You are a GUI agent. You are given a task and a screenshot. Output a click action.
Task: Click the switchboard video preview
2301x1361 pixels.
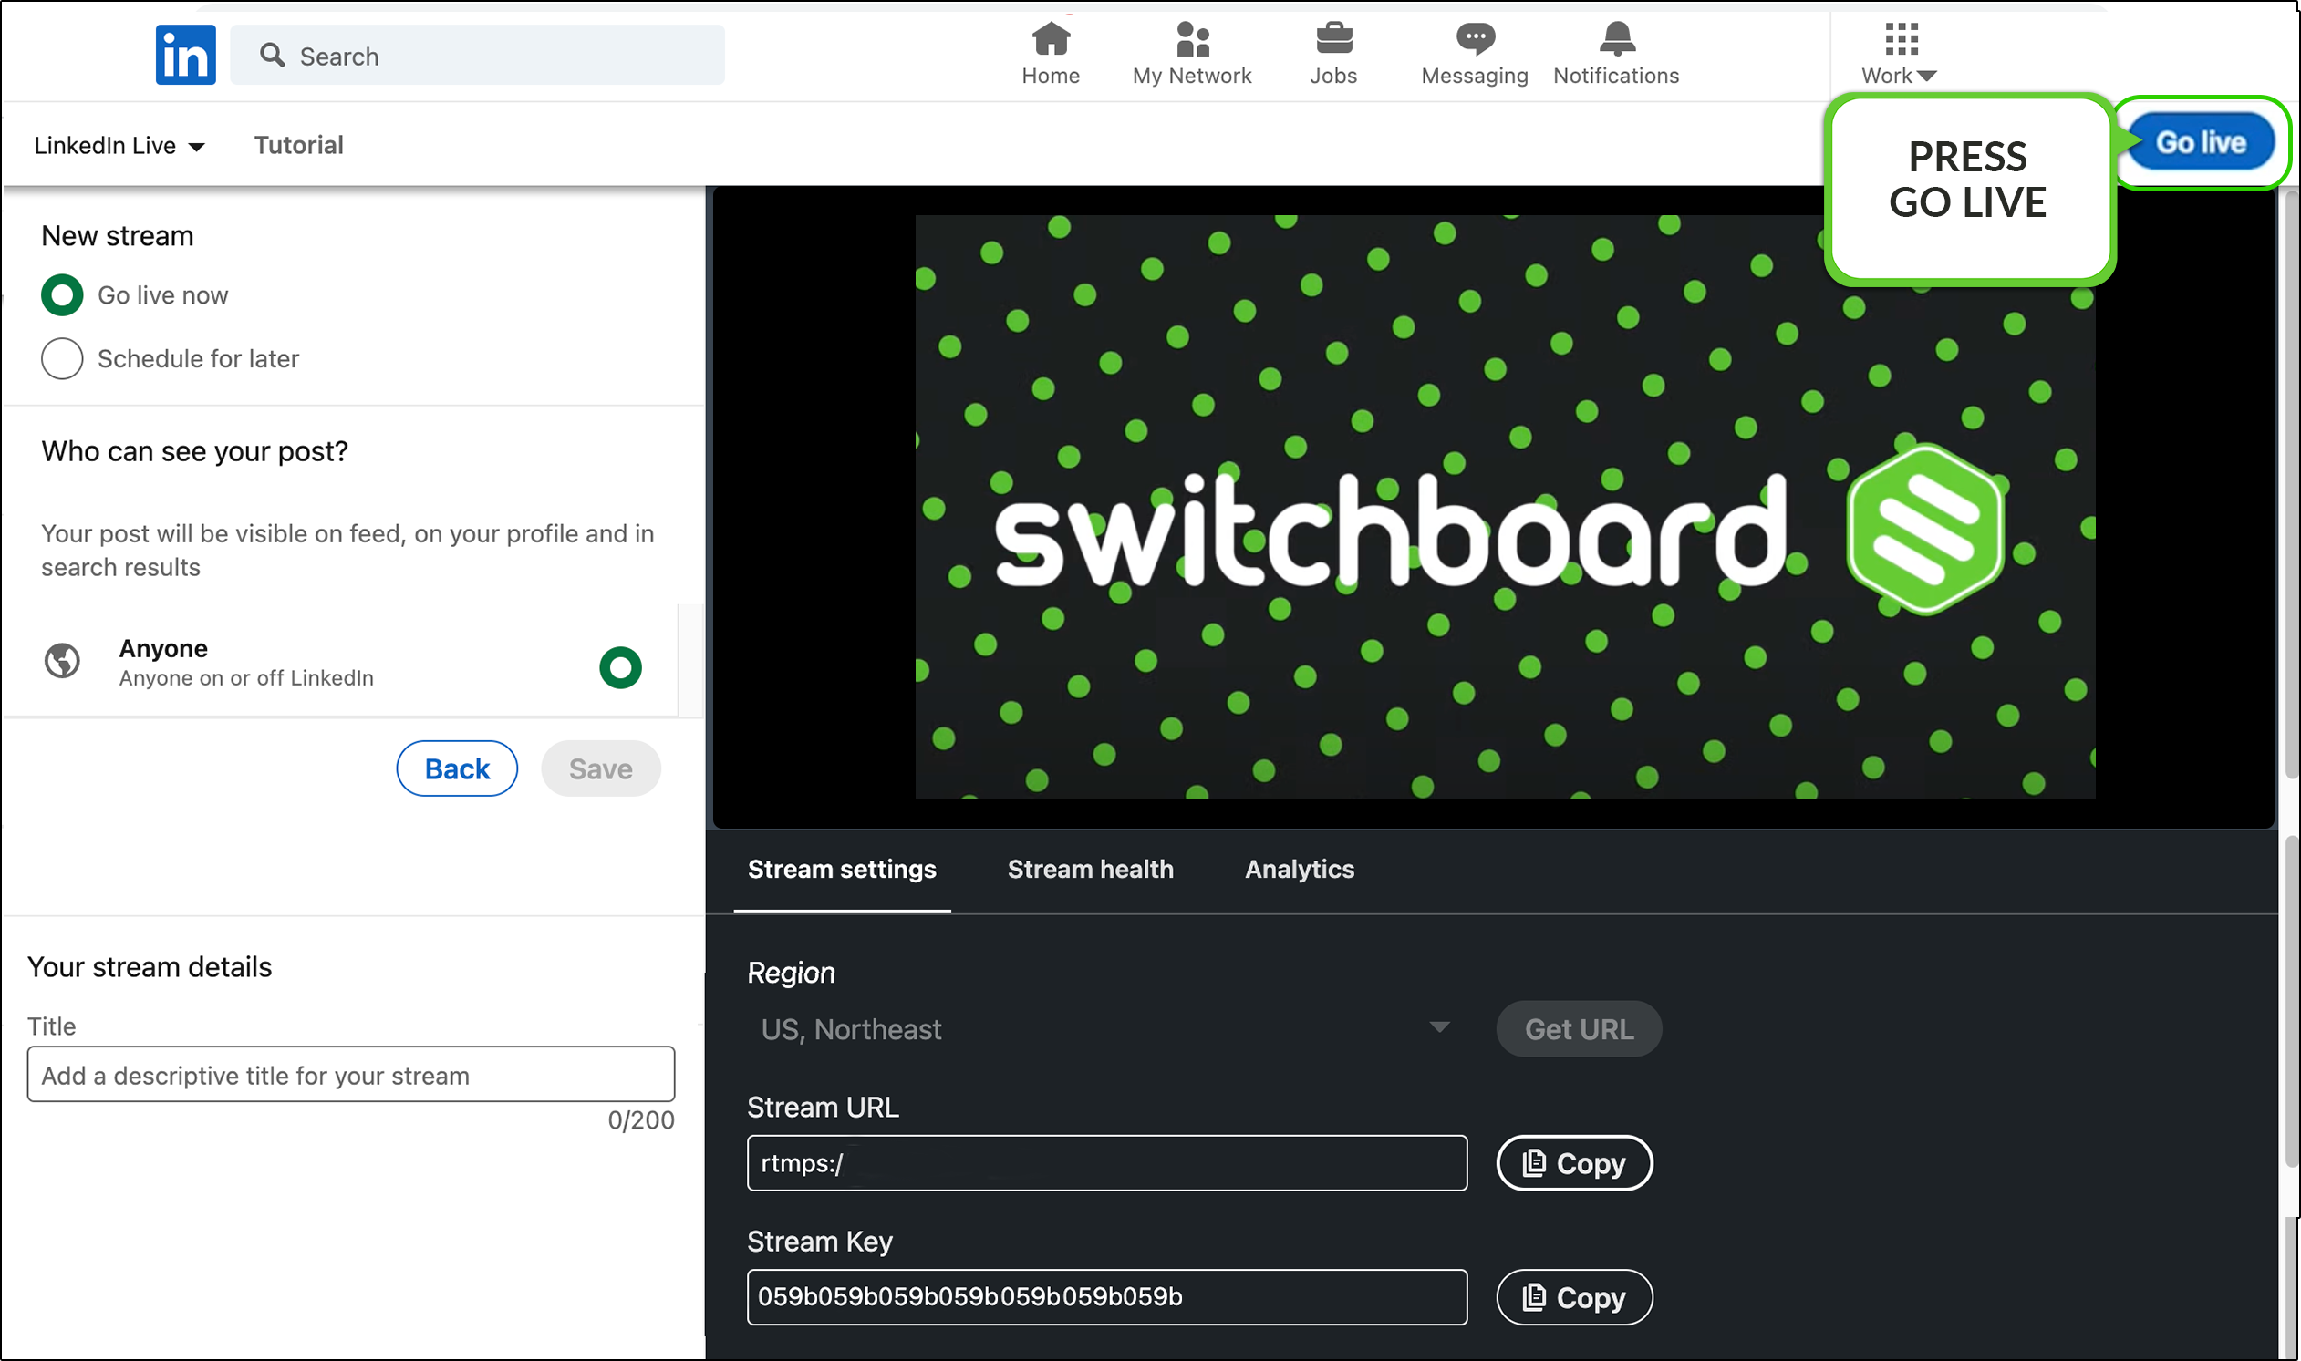point(1505,507)
